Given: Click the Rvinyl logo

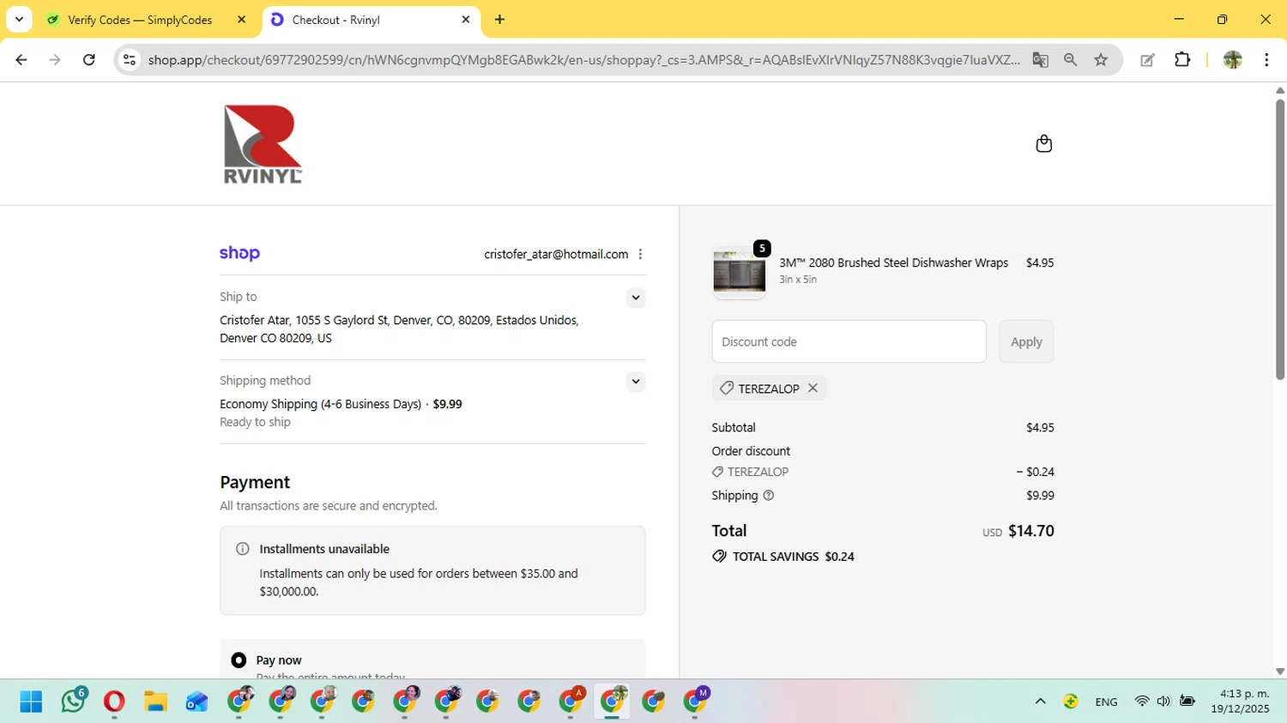Looking at the screenshot, I should point(263,144).
